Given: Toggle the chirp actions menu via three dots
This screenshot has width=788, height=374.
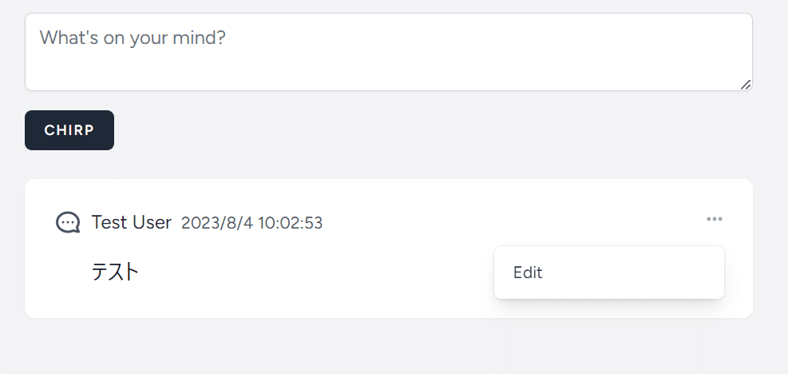Looking at the screenshot, I should tap(714, 219).
